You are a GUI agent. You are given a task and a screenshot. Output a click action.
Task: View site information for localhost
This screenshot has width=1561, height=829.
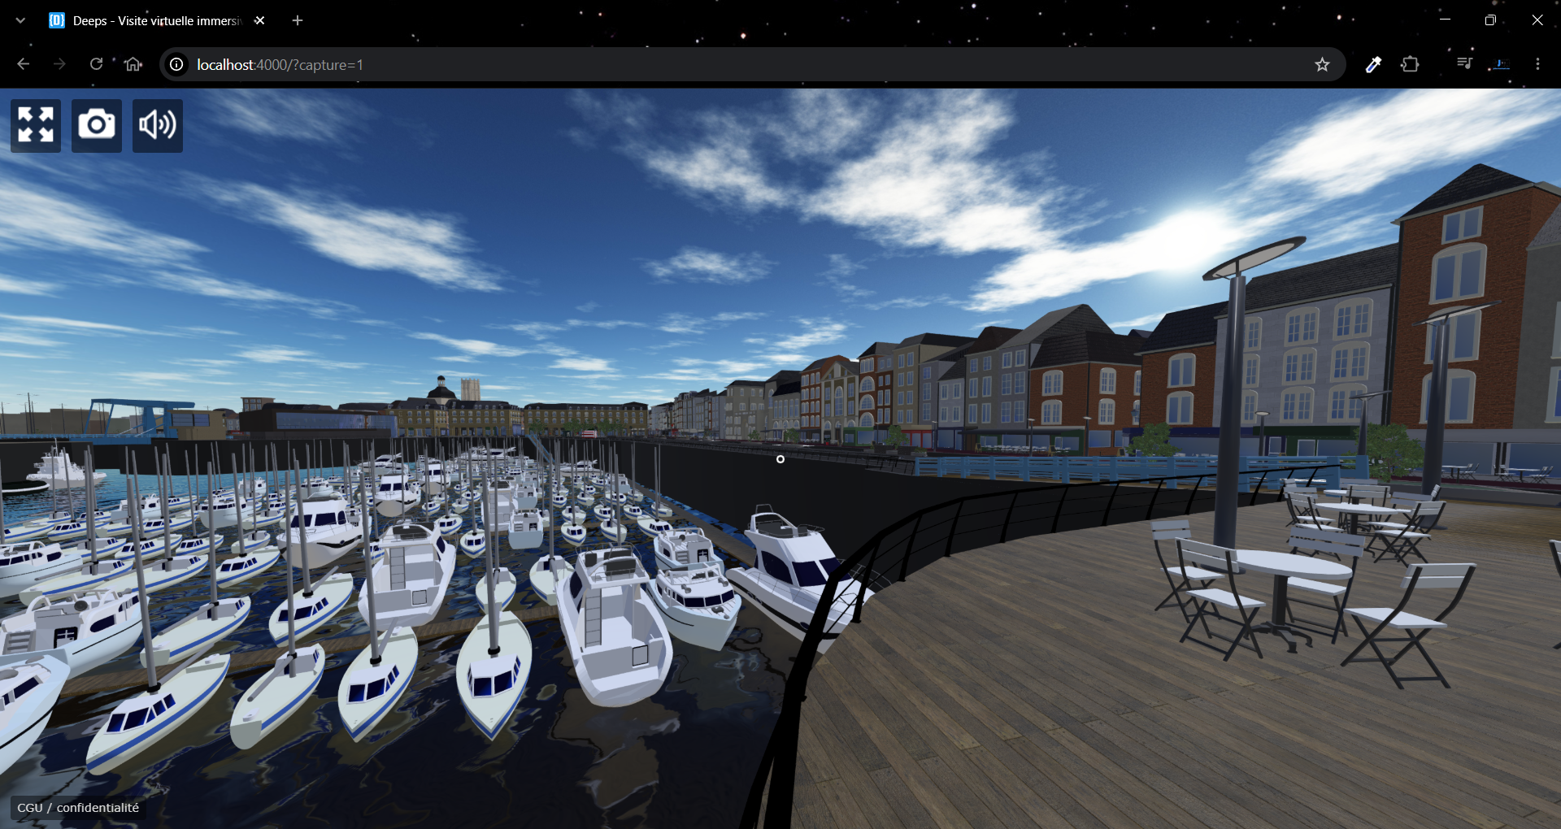(176, 64)
